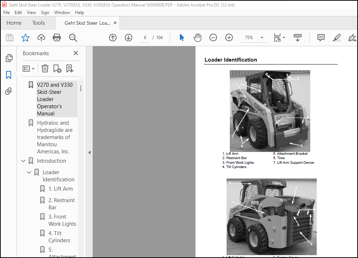Bookmark the document with the star icon
Image resolution: width=358 pixels, height=258 pixels.
25,38
